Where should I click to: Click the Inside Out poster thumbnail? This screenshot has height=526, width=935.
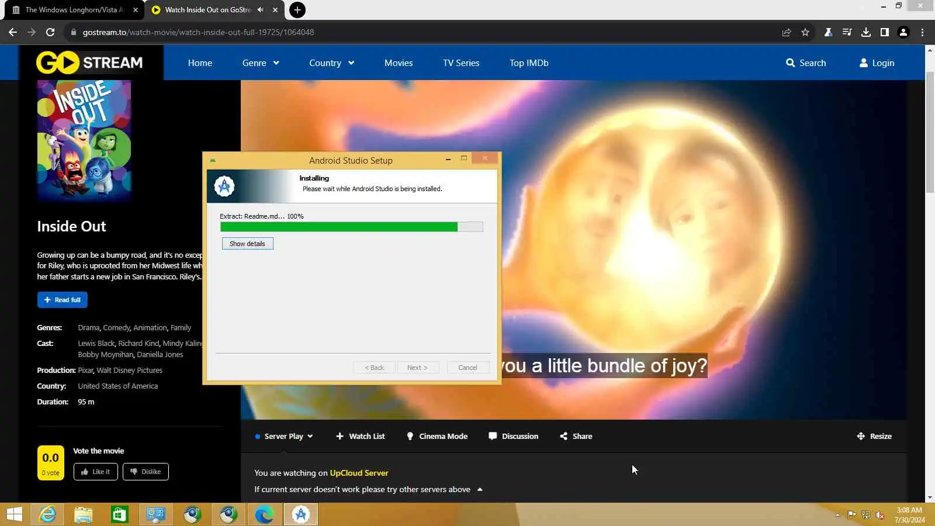(x=84, y=140)
